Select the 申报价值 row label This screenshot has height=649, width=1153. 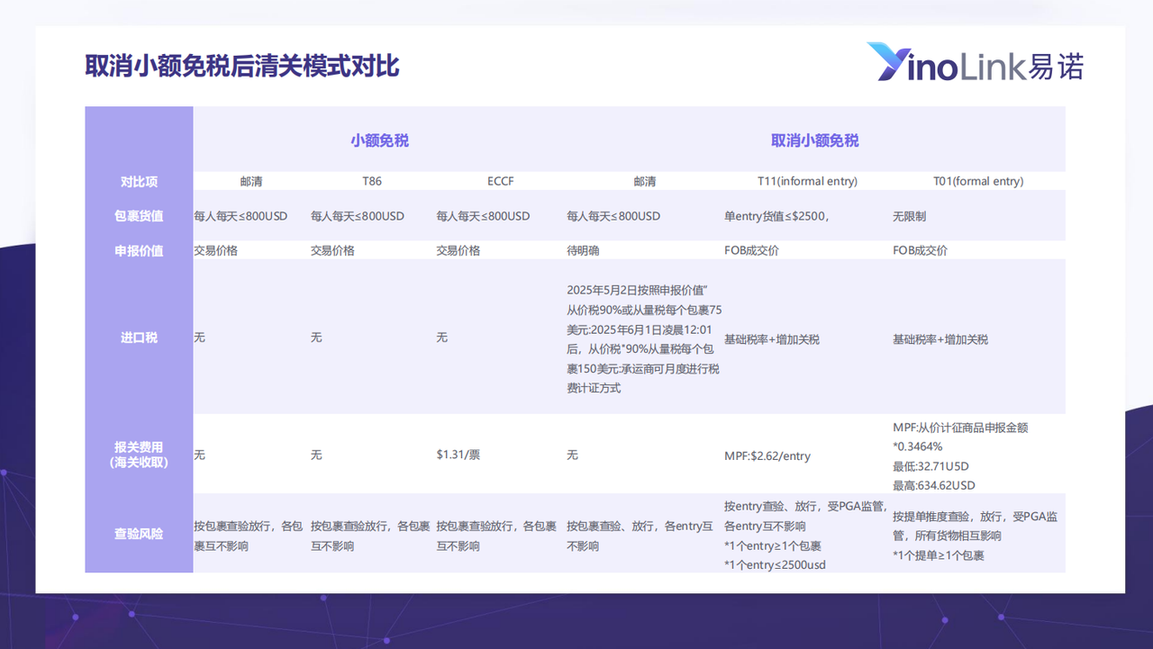coord(139,250)
